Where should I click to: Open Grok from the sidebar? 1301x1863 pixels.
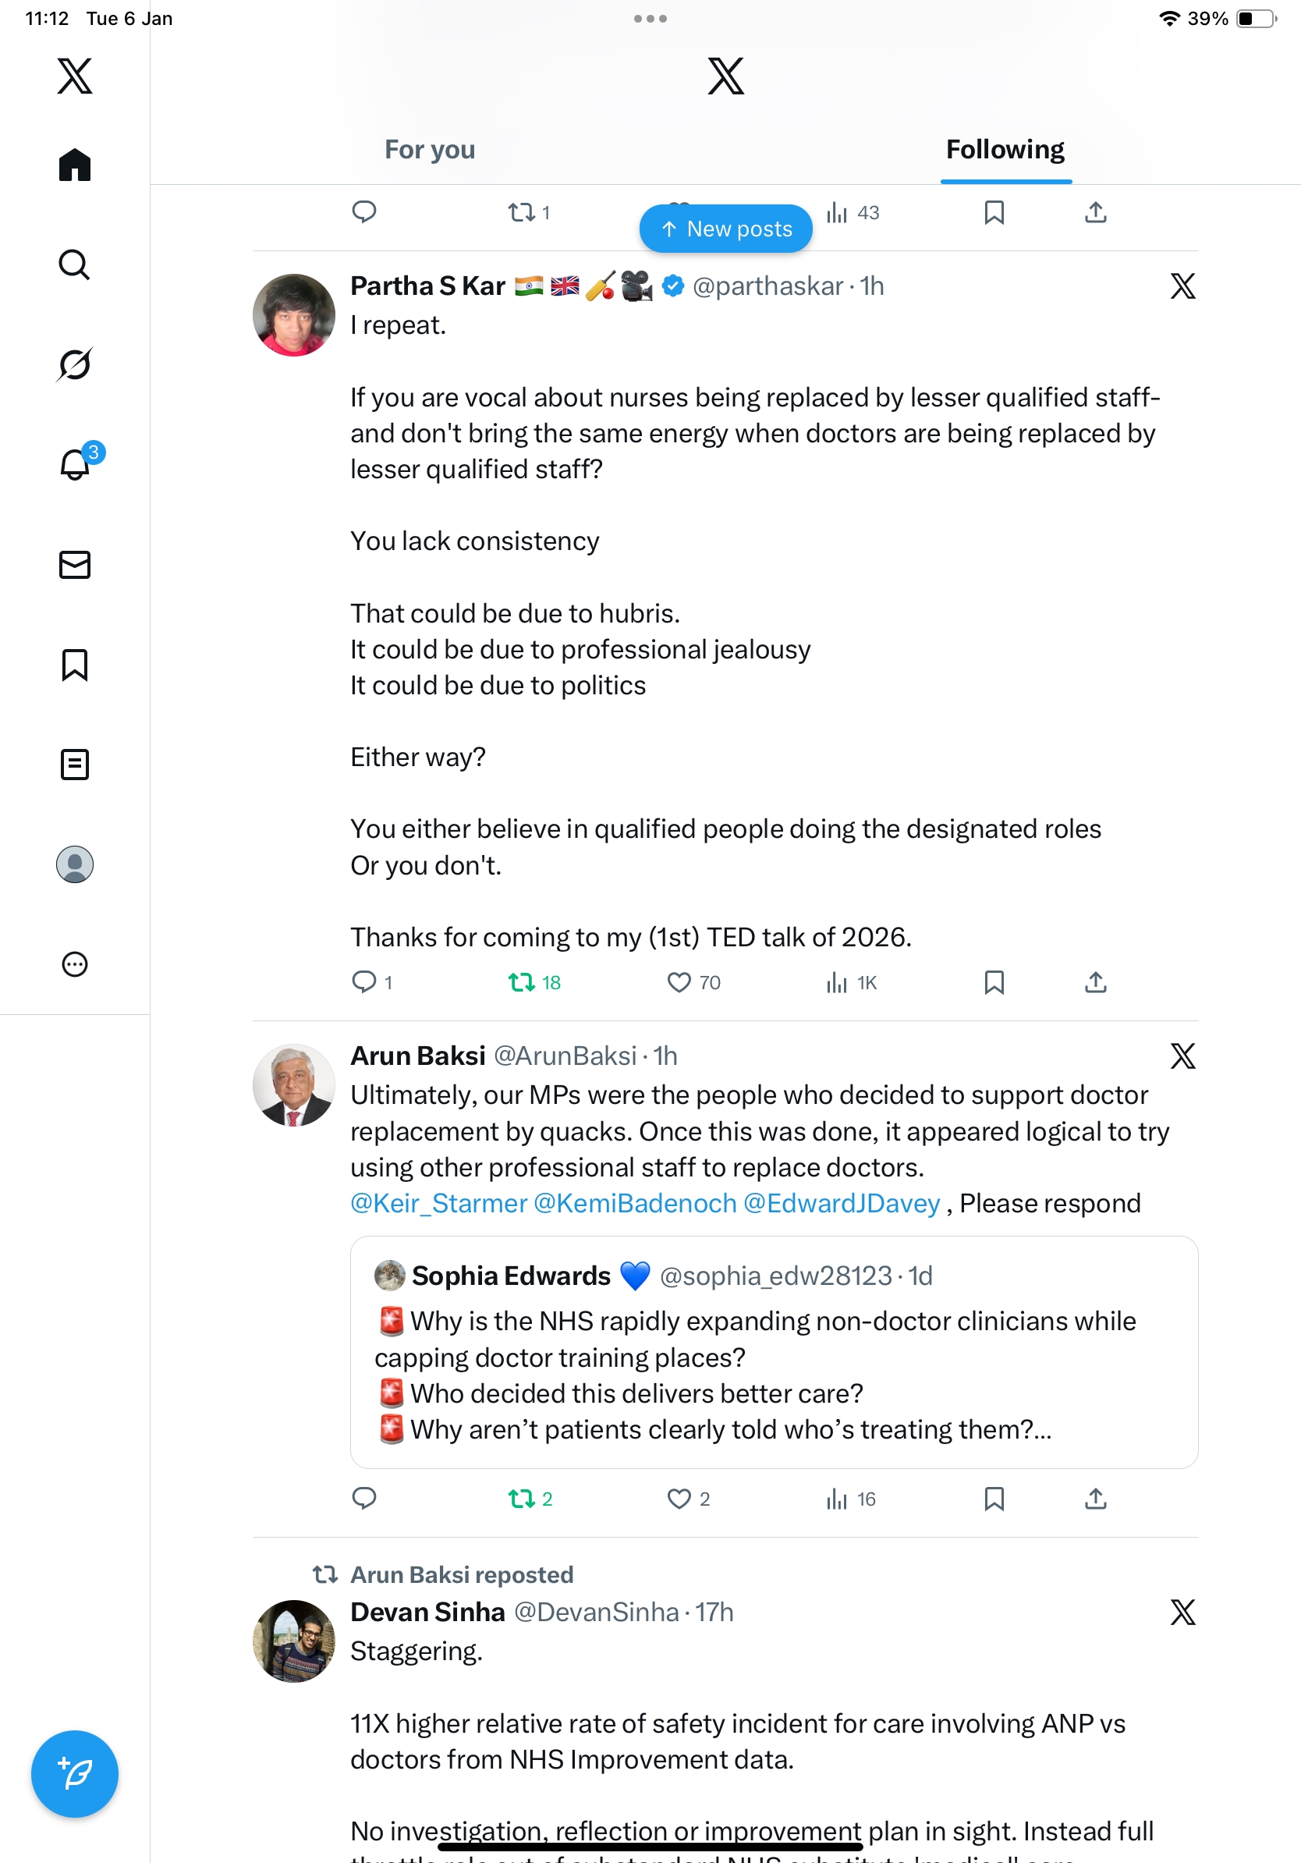click(75, 364)
